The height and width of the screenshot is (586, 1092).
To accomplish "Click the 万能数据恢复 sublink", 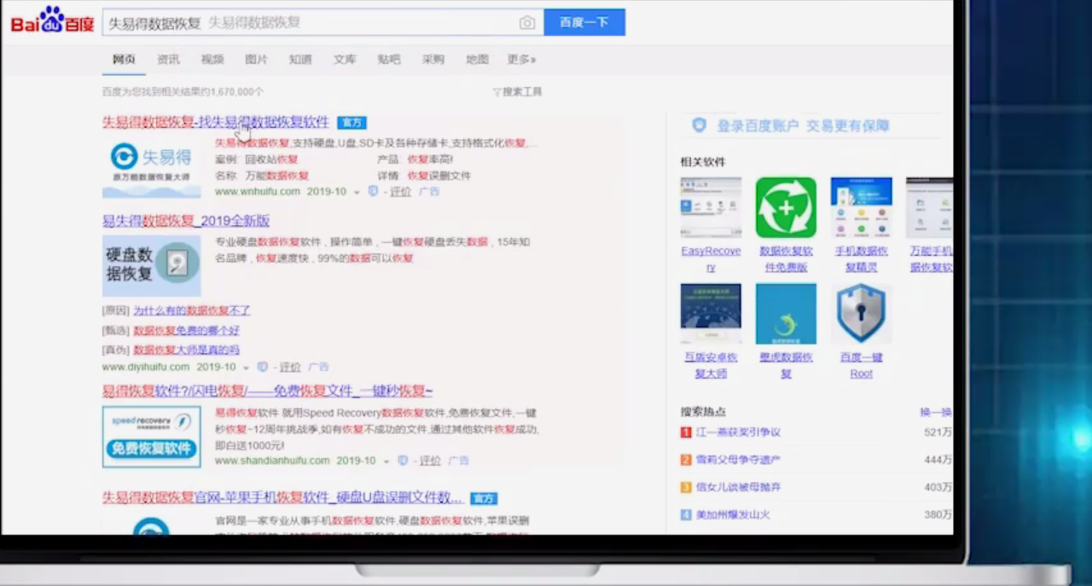I will [x=276, y=176].
